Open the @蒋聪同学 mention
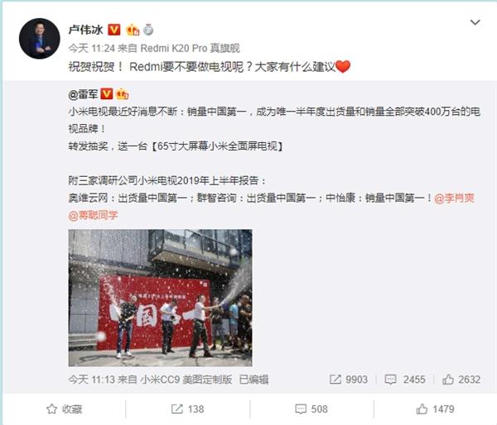 (93, 215)
